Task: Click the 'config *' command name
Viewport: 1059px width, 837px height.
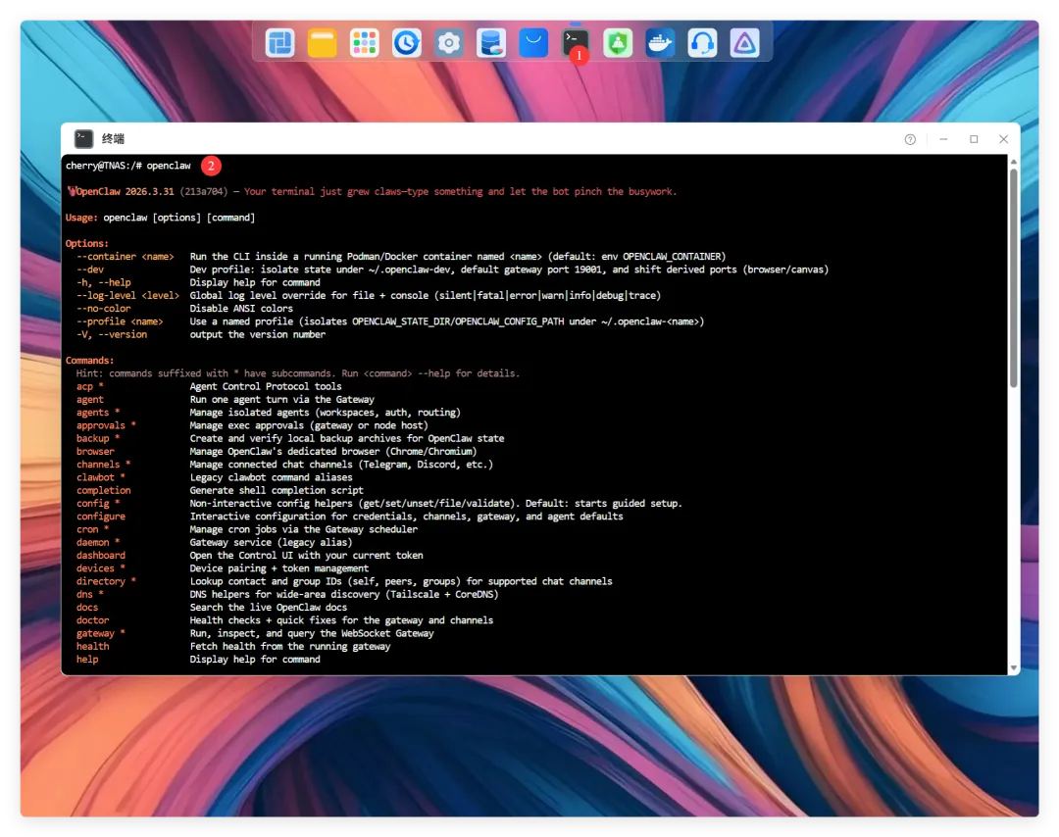Action: pyautogui.click(x=98, y=504)
